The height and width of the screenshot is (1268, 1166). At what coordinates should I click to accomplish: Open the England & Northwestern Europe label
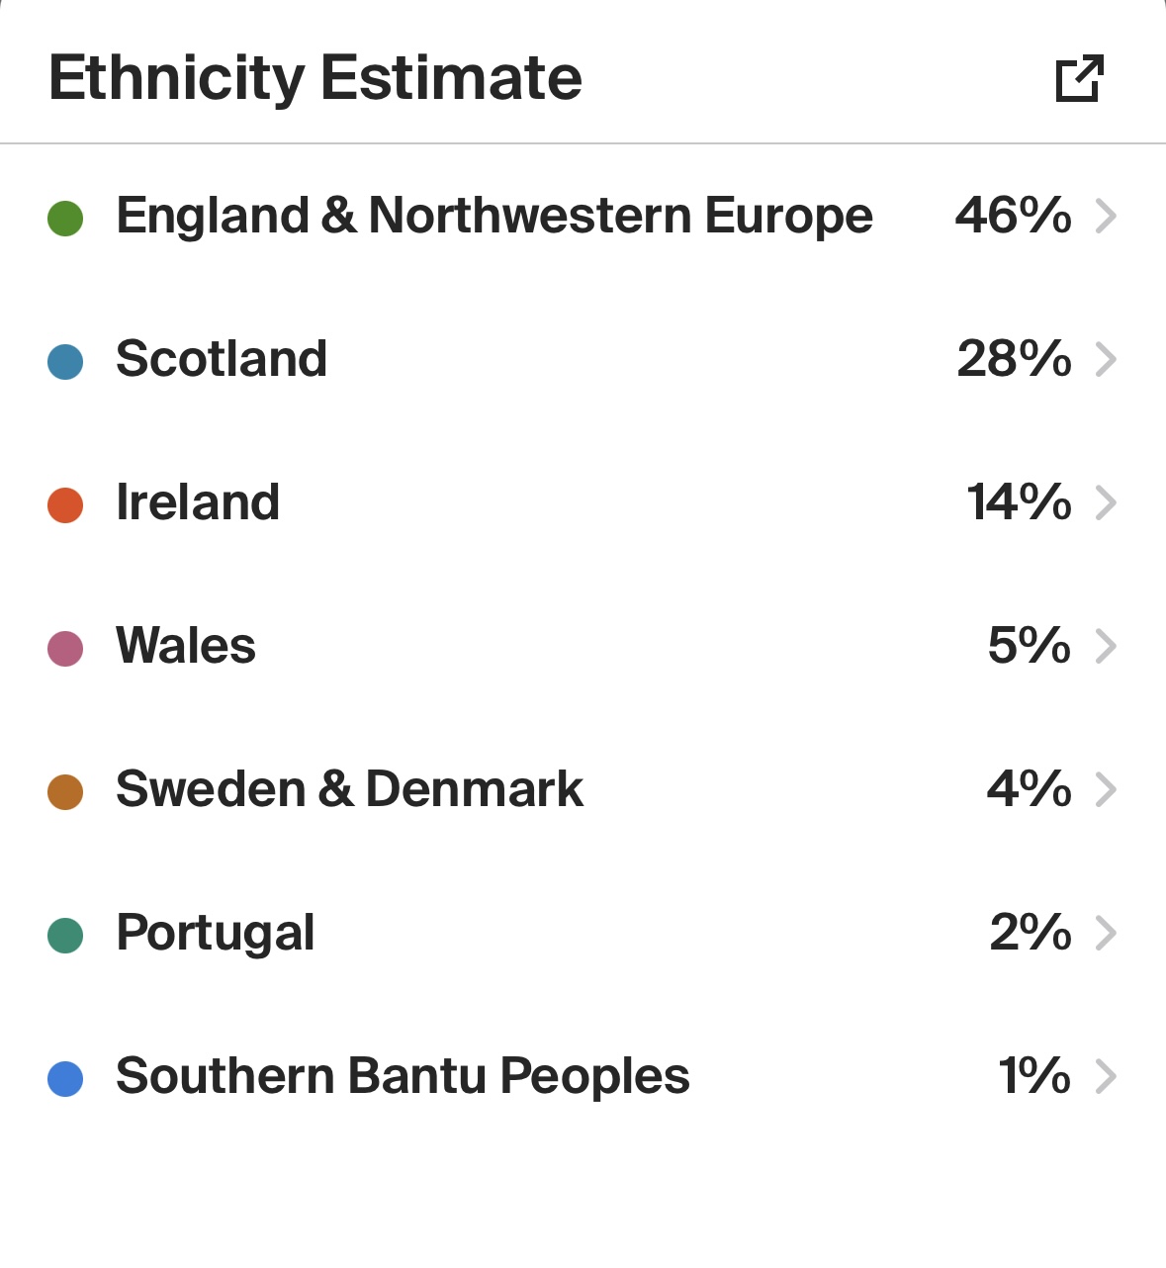point(494,216)
